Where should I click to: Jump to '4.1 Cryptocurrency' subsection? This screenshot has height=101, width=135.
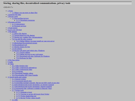coord(18,24)
